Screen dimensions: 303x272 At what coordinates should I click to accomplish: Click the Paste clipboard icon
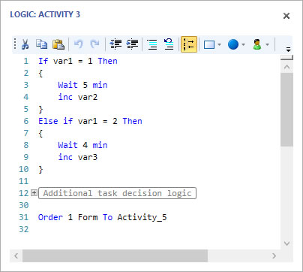58,44
